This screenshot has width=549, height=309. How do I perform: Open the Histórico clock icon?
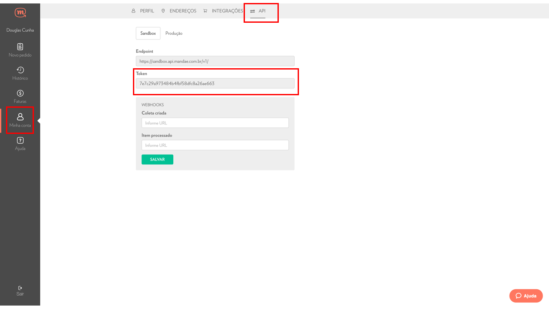pyautogui.click(x=20, y=70)
